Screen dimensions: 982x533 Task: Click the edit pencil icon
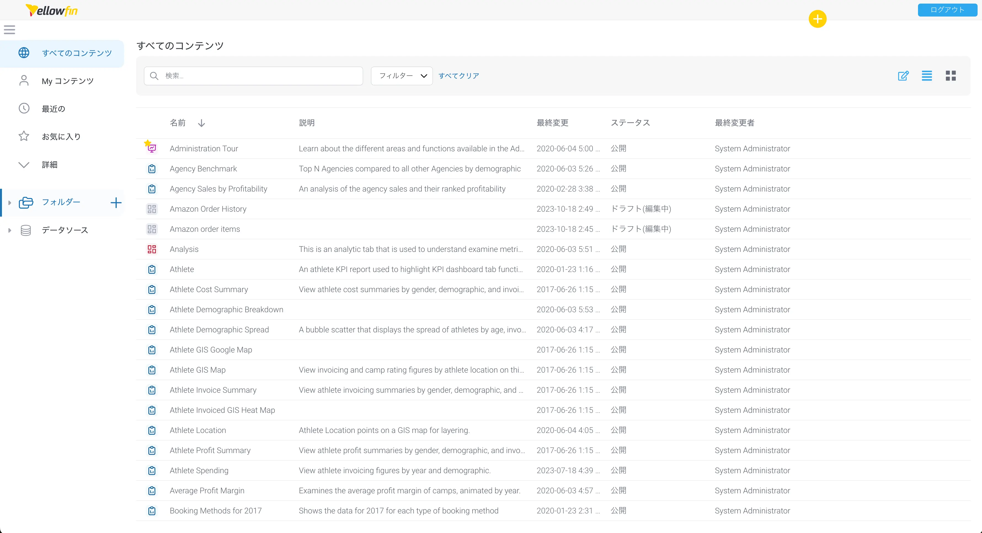903,76
